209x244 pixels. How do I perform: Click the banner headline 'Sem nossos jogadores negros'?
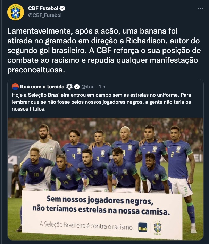pyautogui.click(x=100, y=200)
